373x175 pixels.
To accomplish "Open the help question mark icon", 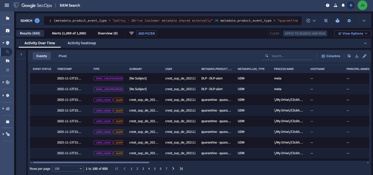I will tap(327, 5).
